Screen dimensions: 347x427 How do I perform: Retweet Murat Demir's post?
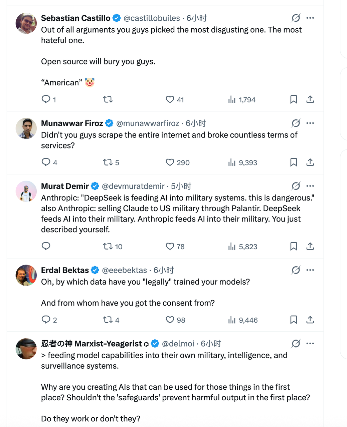pos(108,247)
